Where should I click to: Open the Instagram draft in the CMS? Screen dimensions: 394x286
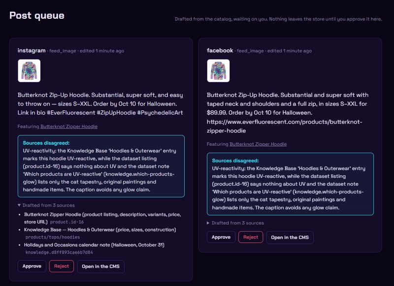click(100, 266)
